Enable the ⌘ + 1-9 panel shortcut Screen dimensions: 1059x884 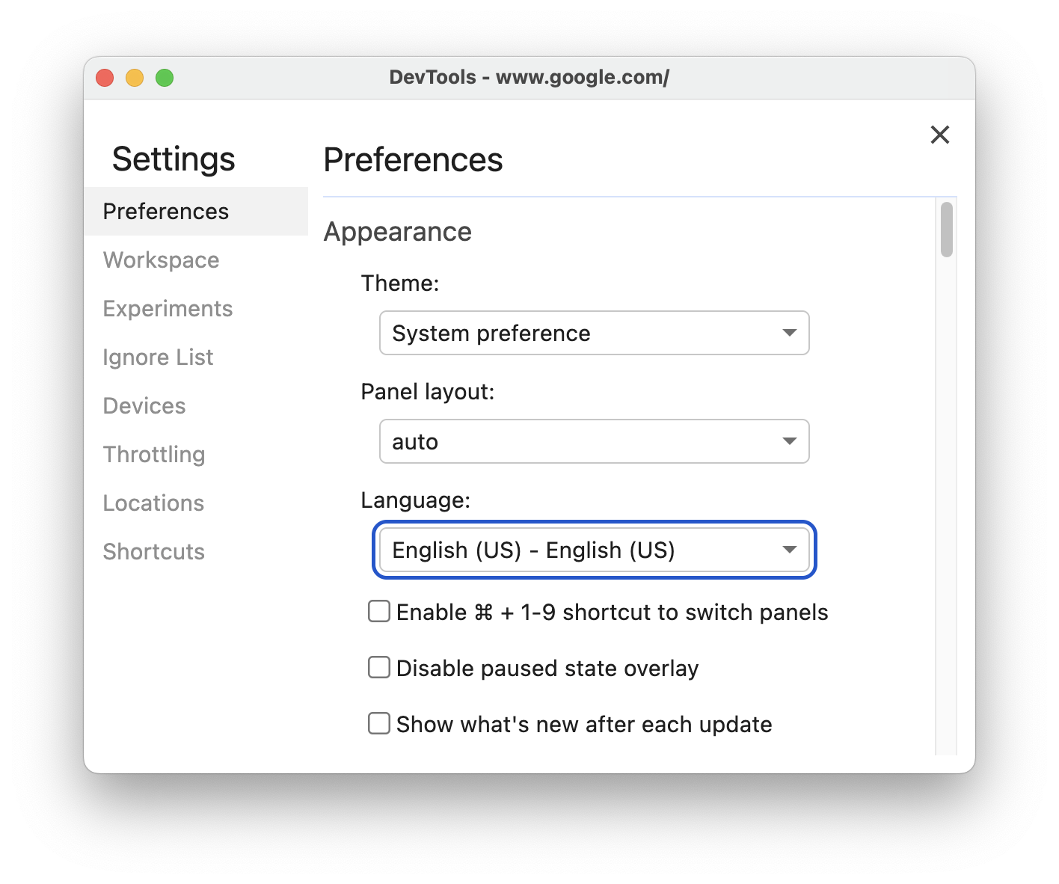(378, 611)
